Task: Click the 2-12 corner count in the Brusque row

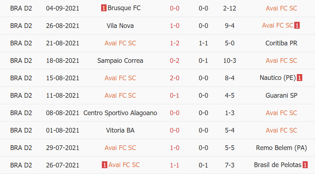Action: [x=230, y=8]
